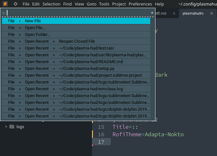This screenshot has height=156, width=217.
Task: Choose Reopen Closed File entry
Action: point(76,41)
